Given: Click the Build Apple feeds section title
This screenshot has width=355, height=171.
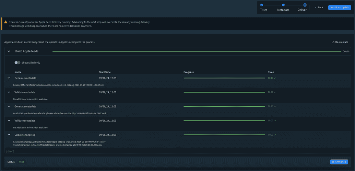Looking at the screenshot, I should pos(27,51).
